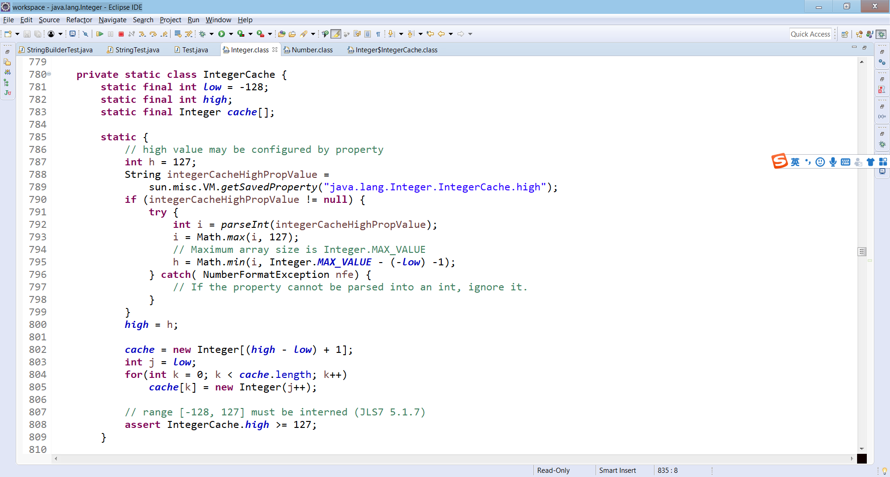Click the Resume debug icon
This screenshot has height=477, width=890.
point(100,34)
